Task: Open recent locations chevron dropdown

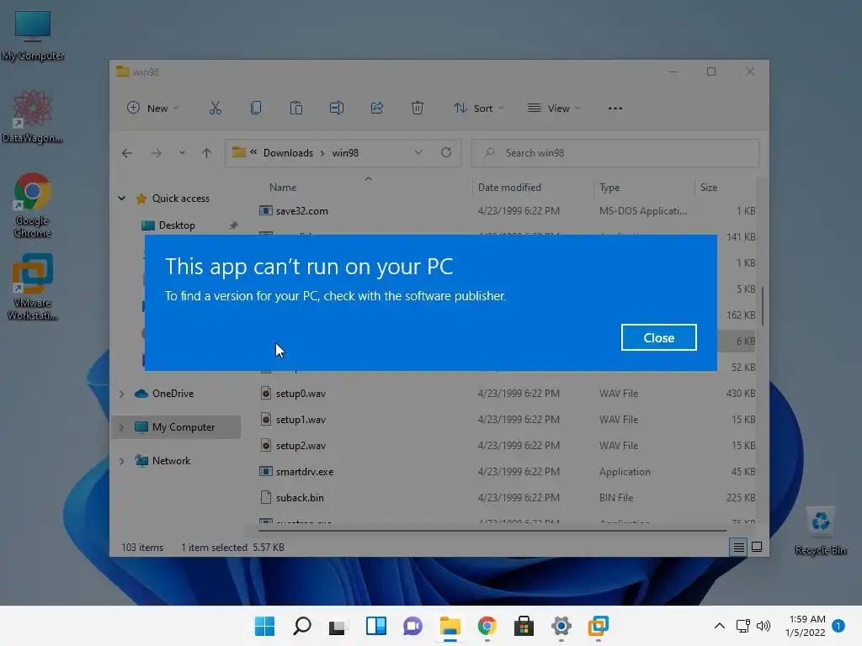Action: 182,153
